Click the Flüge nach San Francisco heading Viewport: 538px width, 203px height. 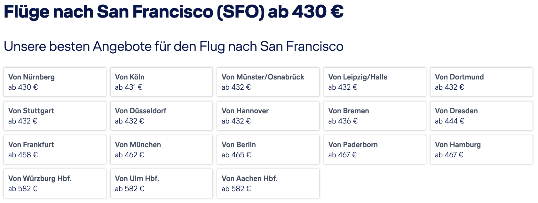[174, 12]
